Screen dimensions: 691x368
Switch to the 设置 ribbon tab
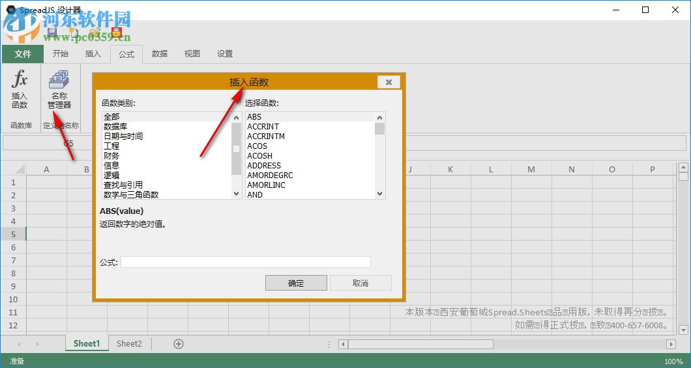225,53
